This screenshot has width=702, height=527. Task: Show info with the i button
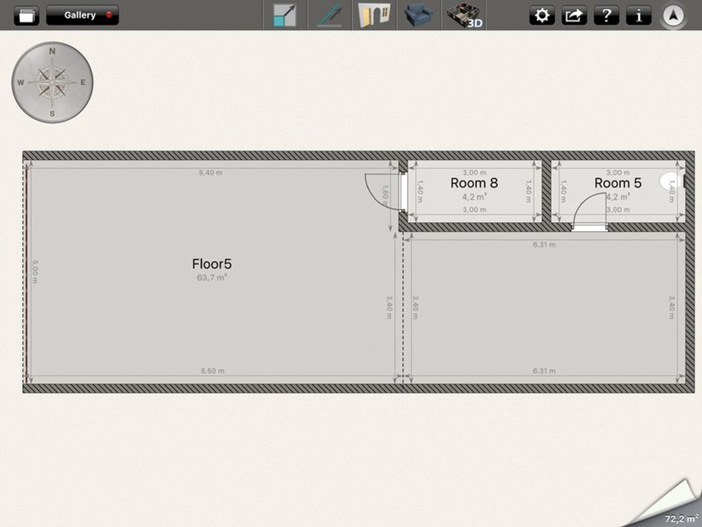(638, 16)
